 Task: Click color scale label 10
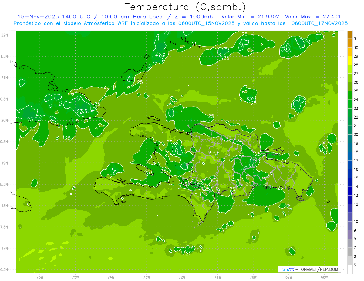(356, 222)
